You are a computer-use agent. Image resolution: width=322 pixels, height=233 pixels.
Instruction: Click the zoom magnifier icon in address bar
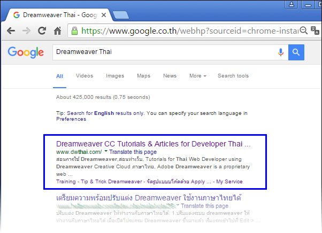pyautogui.click(x=303, y=30)
